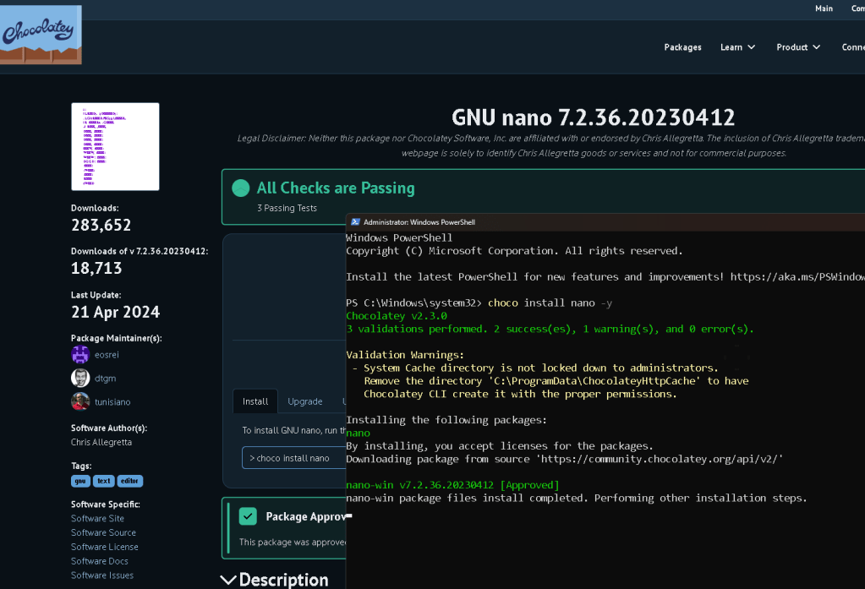The height and width of the screenshot is (589, 865).
Task: Open tunisiano maintainer avatar
Action: tap(80, 401)
